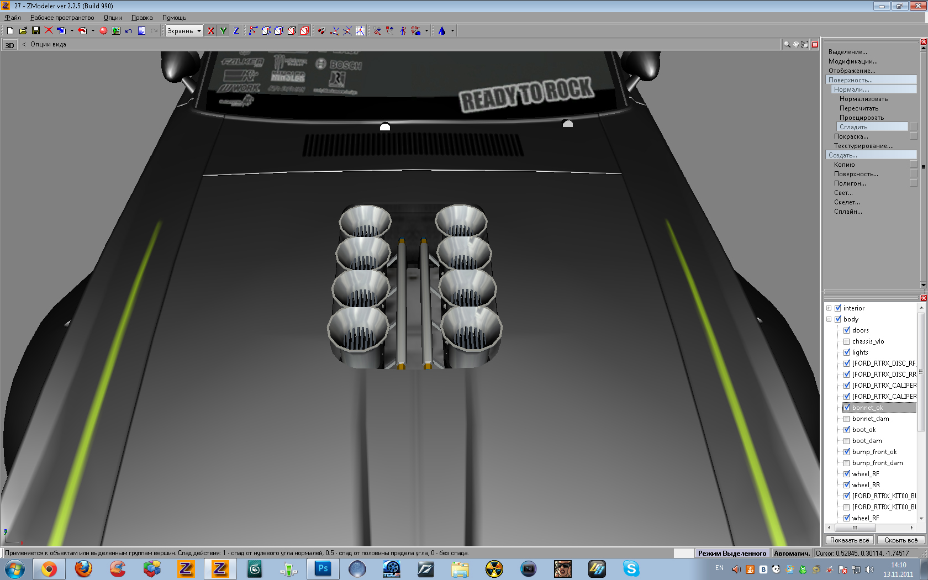Screen dimensions: 928x580
Task: Open Photoshop from the taskbar
Action: pyautogui.click(x=323, y=568)
